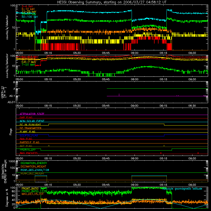The height and width of the screenshot is (211, 211).
Task: Select the 12-25 keV legend label
Action: (29, 12)
